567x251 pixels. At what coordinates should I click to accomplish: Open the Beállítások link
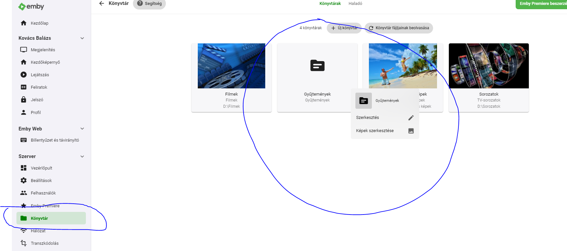coord(51,180)
